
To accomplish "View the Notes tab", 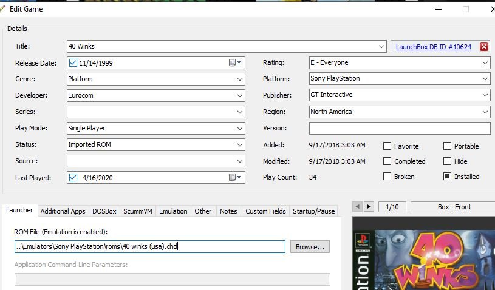I will [x=228, y=211].
